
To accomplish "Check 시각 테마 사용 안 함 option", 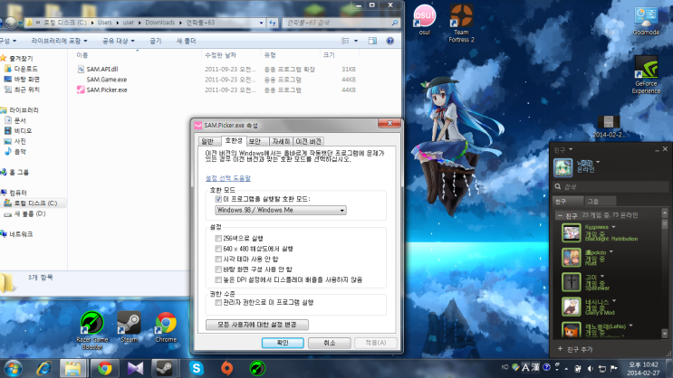I will coord(218,259).
